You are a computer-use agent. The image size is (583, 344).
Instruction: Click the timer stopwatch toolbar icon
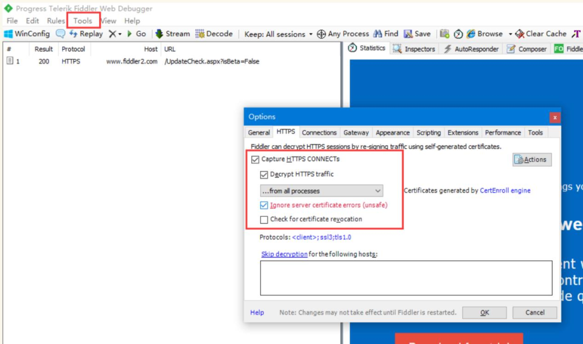click(458, 34)
